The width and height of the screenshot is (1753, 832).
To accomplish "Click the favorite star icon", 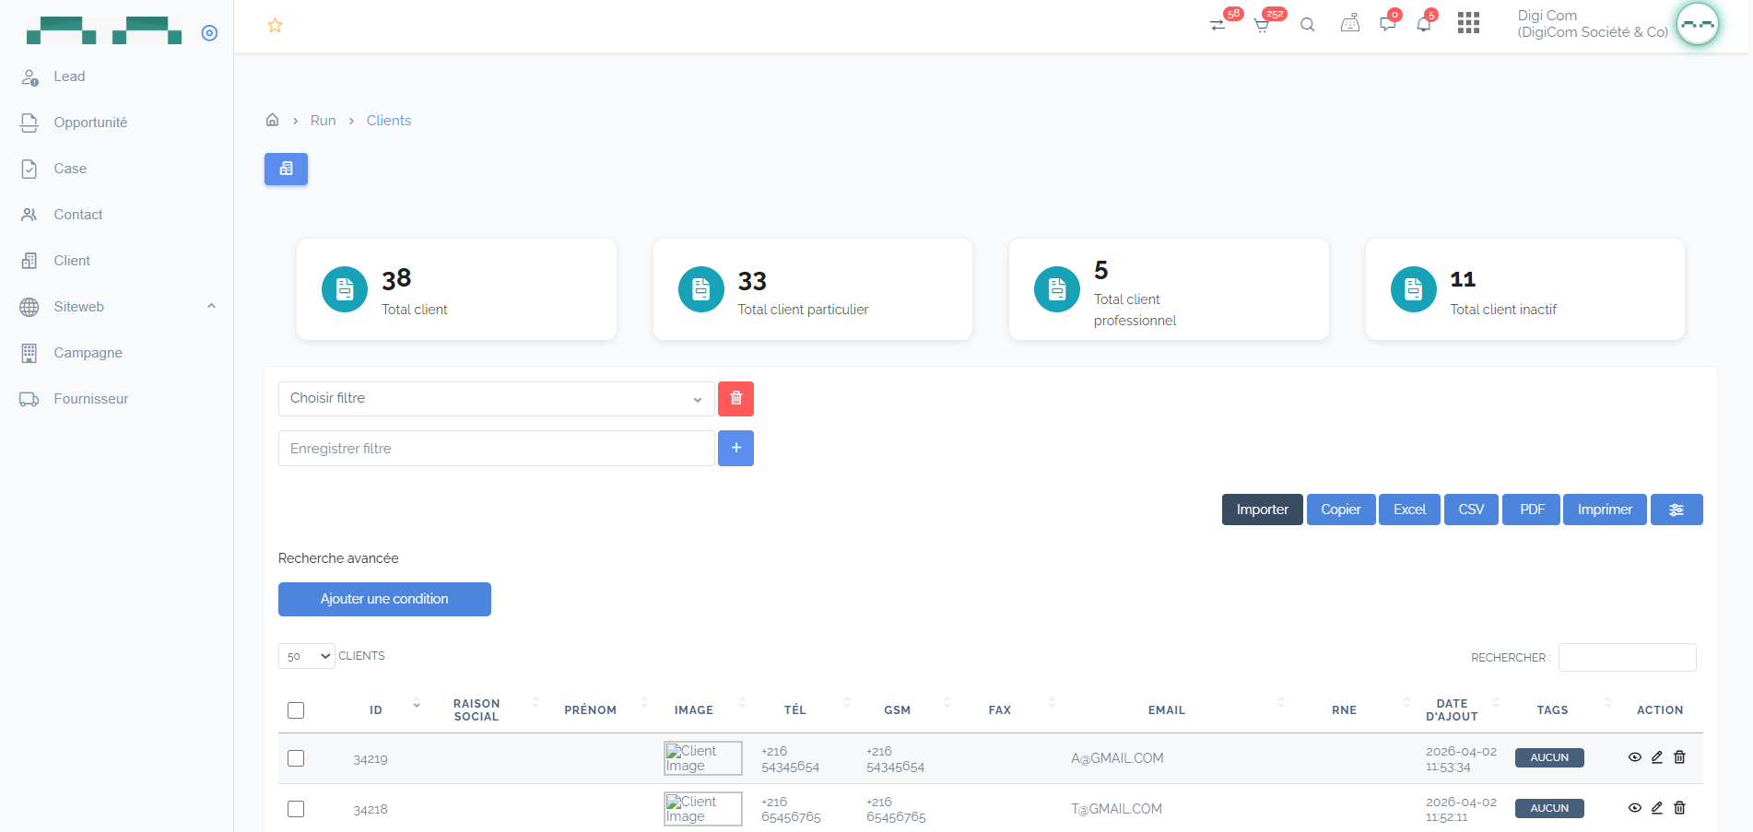I will click(x=275, y=26).
